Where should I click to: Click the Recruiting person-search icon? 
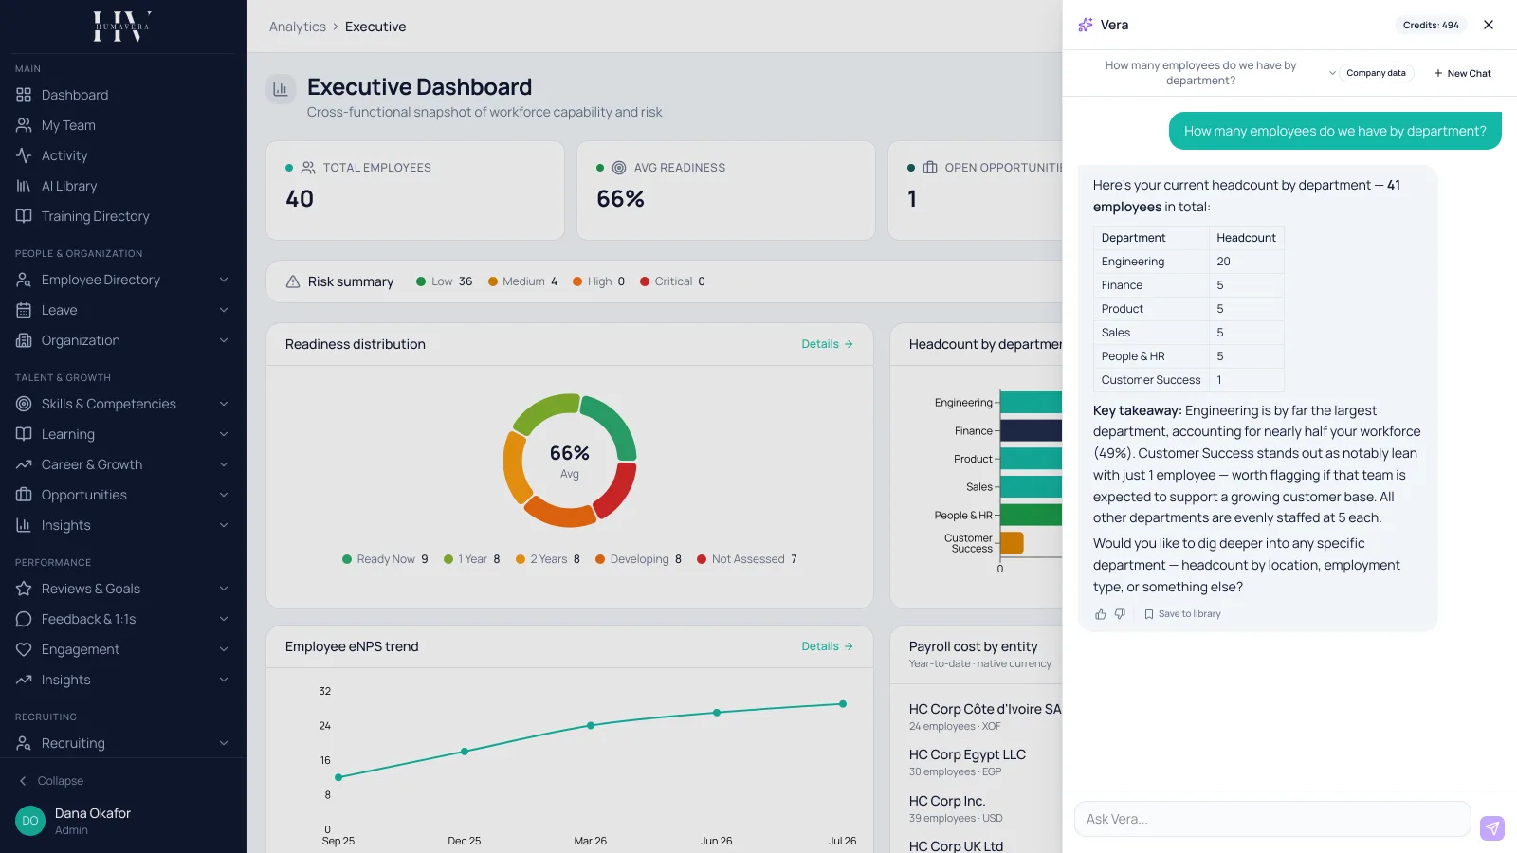click(24, 743)
